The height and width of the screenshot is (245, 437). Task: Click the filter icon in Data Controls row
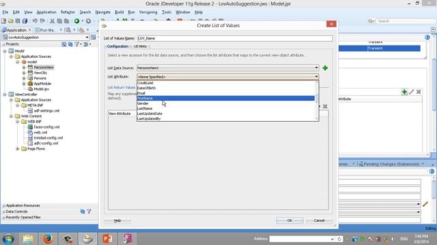[x=89, y=212]
